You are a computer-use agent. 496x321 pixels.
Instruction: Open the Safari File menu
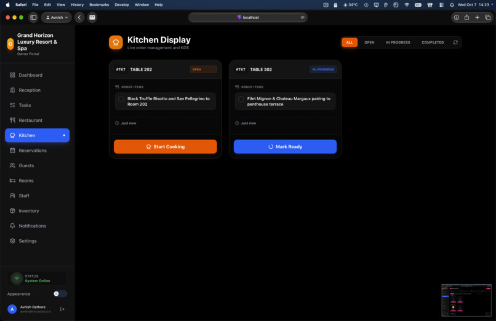coord(35,5)
